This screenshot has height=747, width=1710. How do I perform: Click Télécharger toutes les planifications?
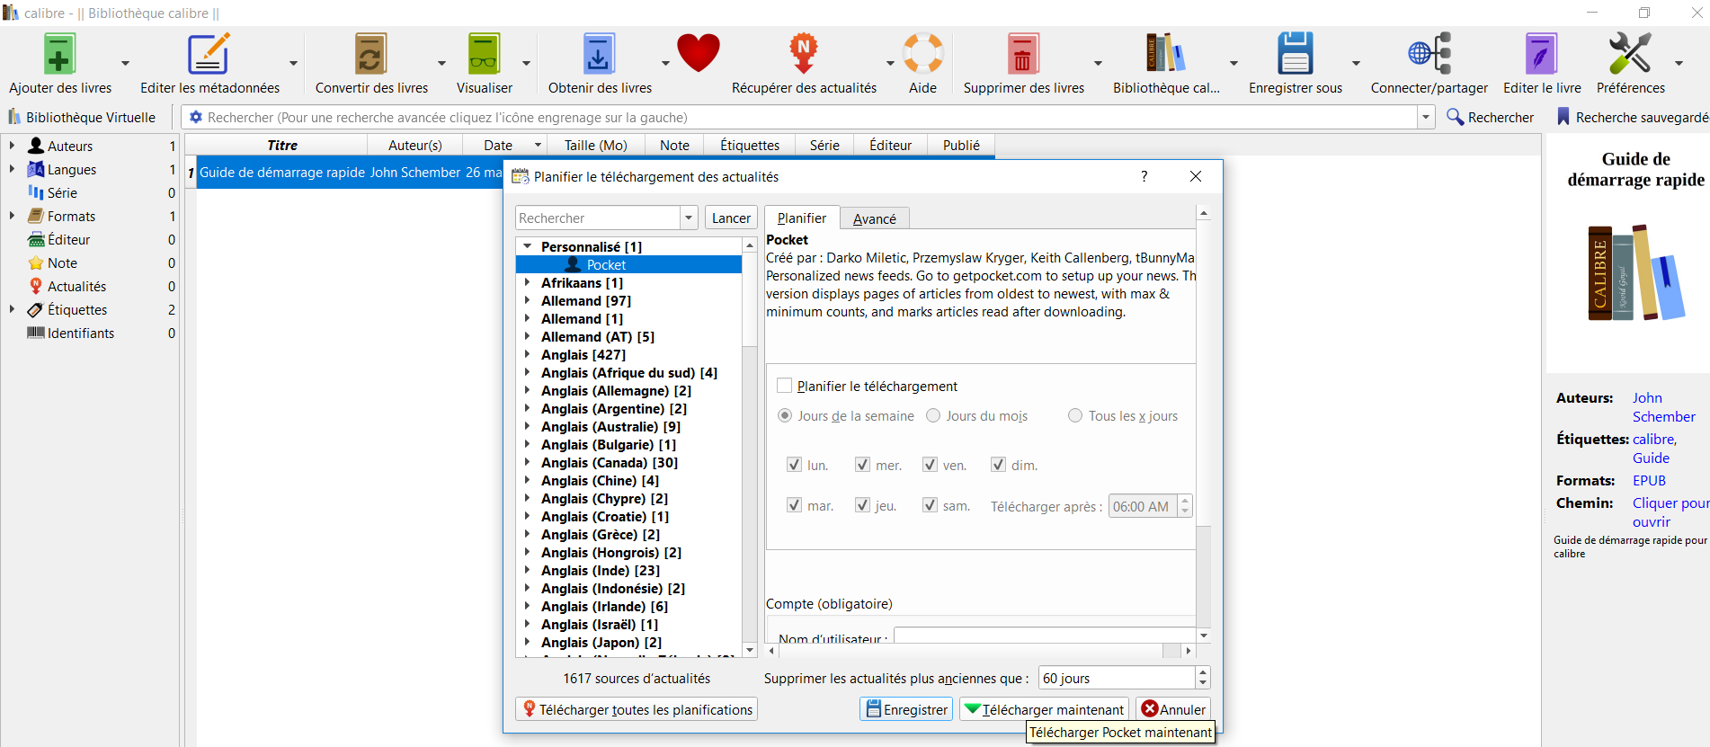point(637,709)
